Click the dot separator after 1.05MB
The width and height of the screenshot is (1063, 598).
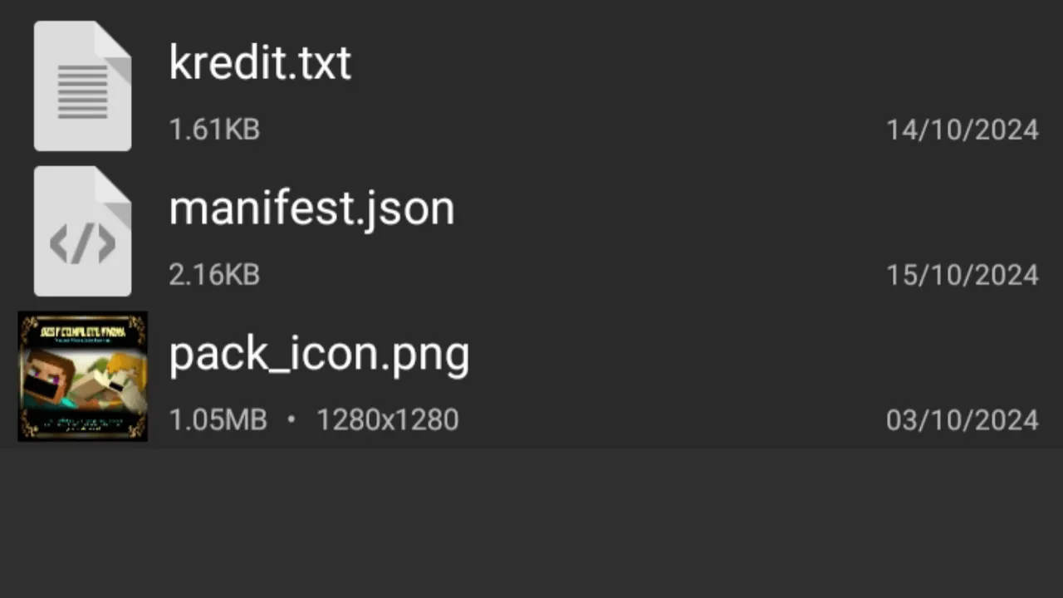coord(291,420)
